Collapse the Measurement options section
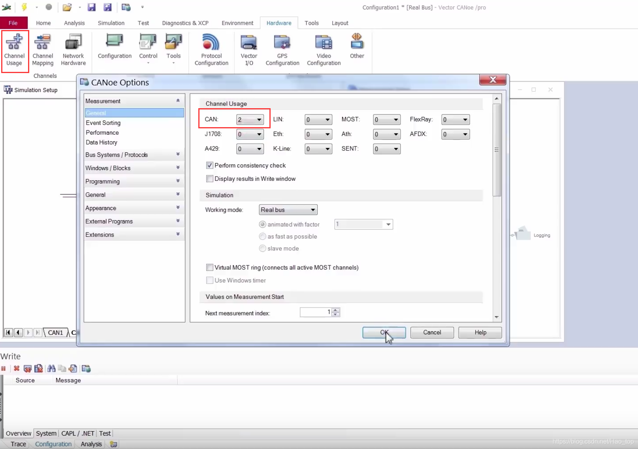Image resolution: width=638 pixels, height=449 pixels. [134, 101]
